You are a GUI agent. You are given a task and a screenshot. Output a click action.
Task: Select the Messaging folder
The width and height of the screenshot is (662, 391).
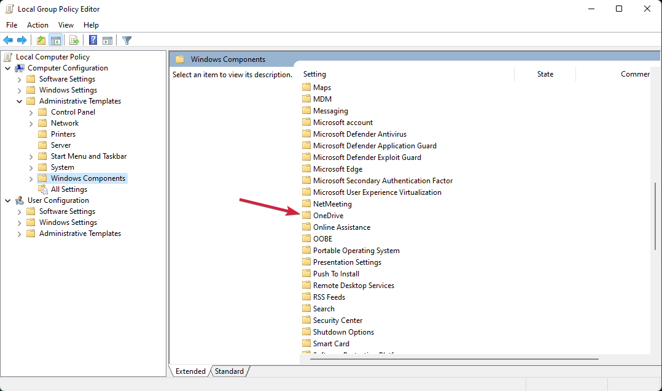click(330, 111)
